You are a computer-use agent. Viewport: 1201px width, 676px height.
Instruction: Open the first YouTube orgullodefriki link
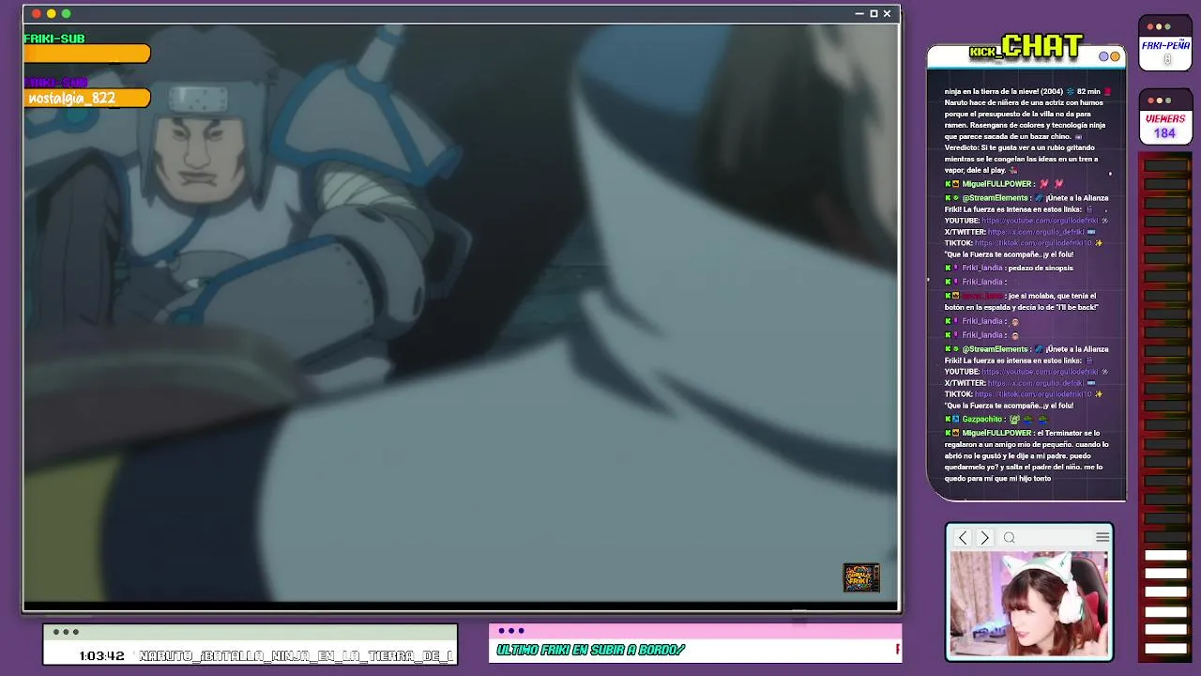tap(1040, 221)
